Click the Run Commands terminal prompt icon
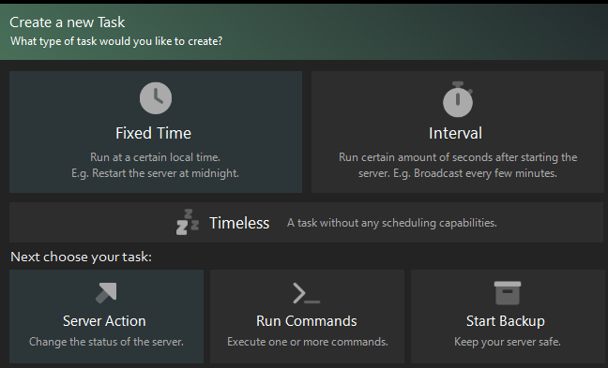The image size is (608, 368). coord(307,293)
